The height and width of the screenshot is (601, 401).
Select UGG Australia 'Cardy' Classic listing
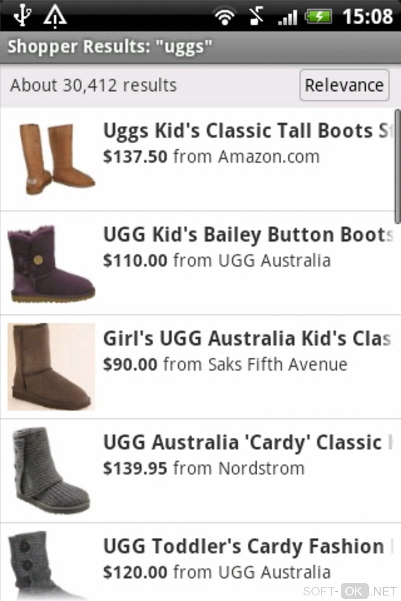coord(200,471)
